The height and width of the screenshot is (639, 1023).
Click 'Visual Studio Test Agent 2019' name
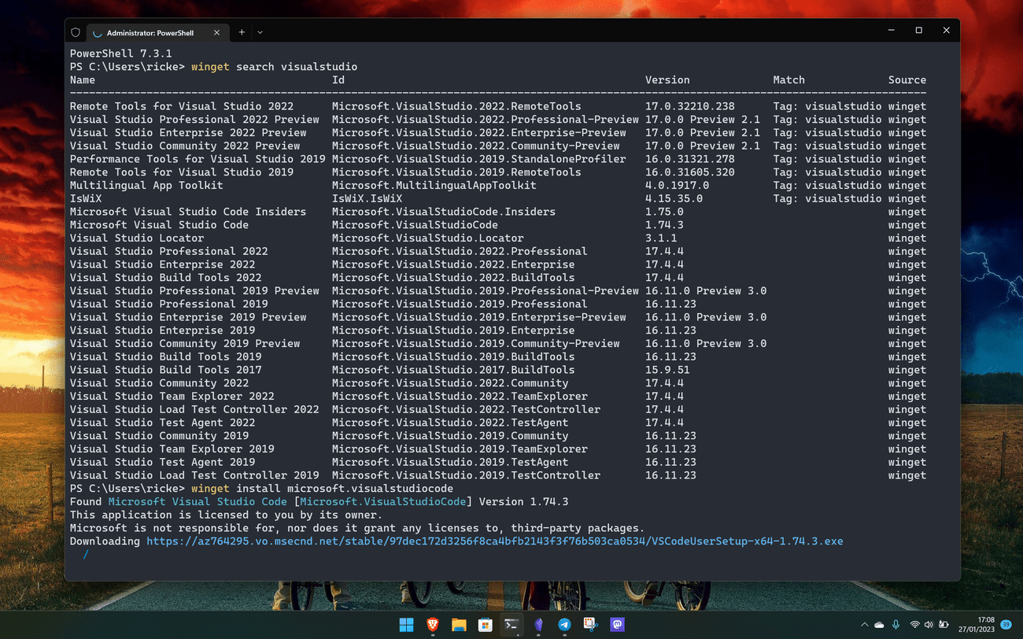coord(162,462)
